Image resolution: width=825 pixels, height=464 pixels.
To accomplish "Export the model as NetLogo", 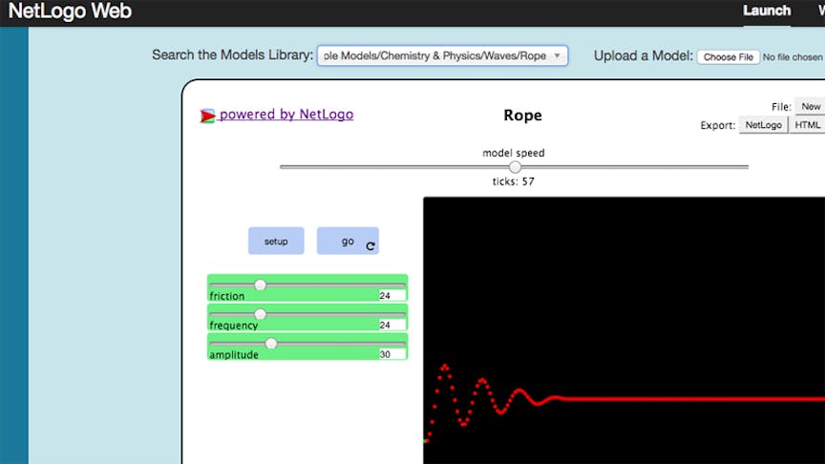I will (x=763, y=125).
